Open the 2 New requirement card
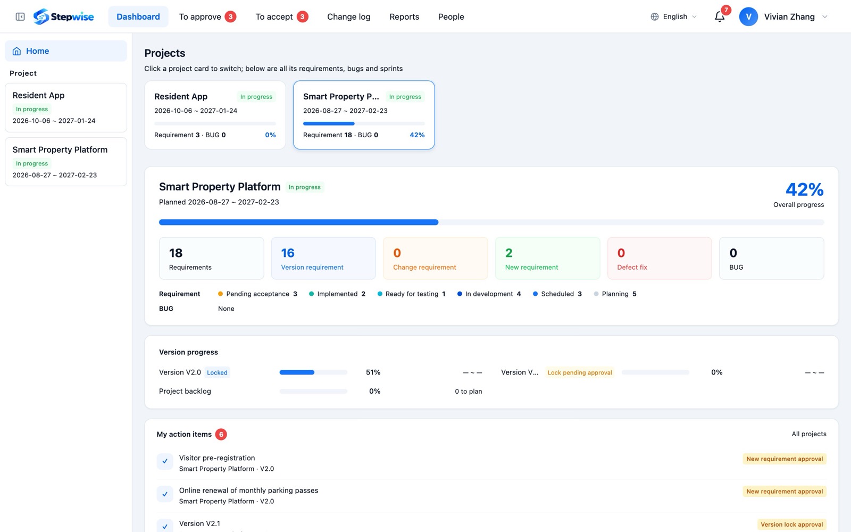851x532 pixels. (548, 258)
